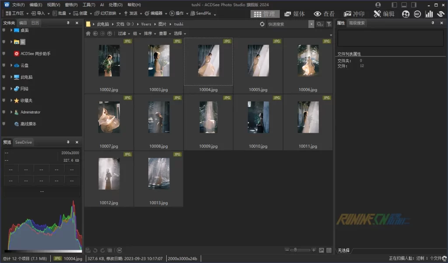The image size is (448, 263).
Task: Toggle the easy-select marker beside 此电脑
Action: (x=4, y=77)
